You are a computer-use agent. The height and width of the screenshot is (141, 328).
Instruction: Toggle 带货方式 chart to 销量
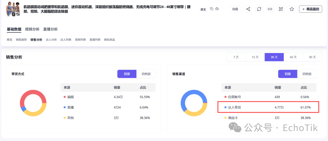(x=127, y=74)
